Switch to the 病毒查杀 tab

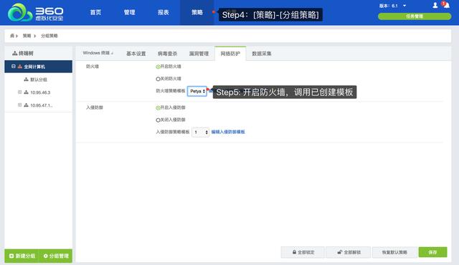pos(167,54)
